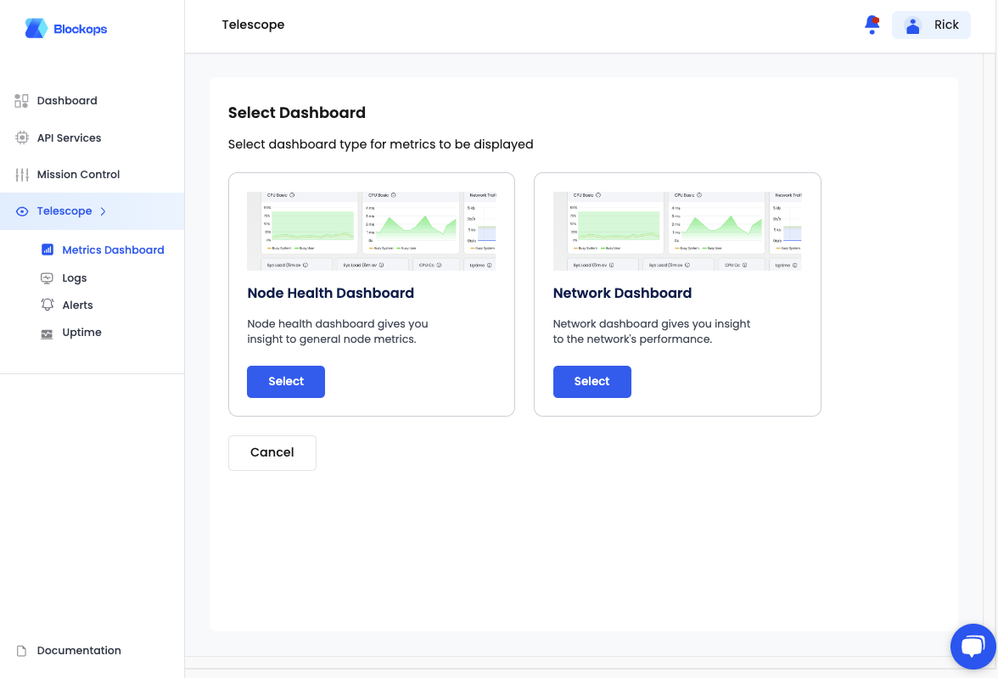This screenshot has height=678, width=998.
Task: Go to Alerts submenu item
Action: 78,305
